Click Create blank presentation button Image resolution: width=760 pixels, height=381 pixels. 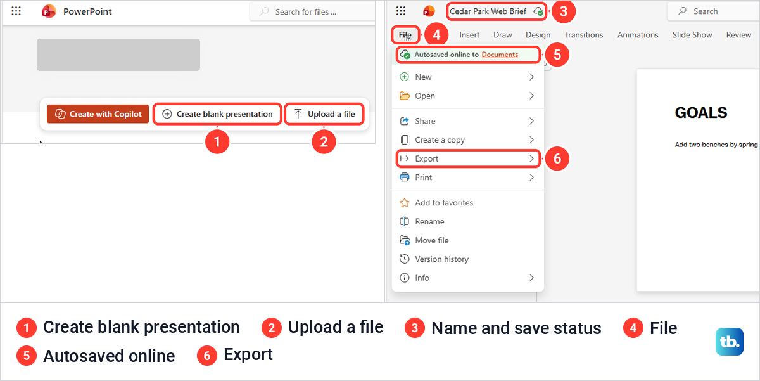pyautogui.click(x=218, y=114)
